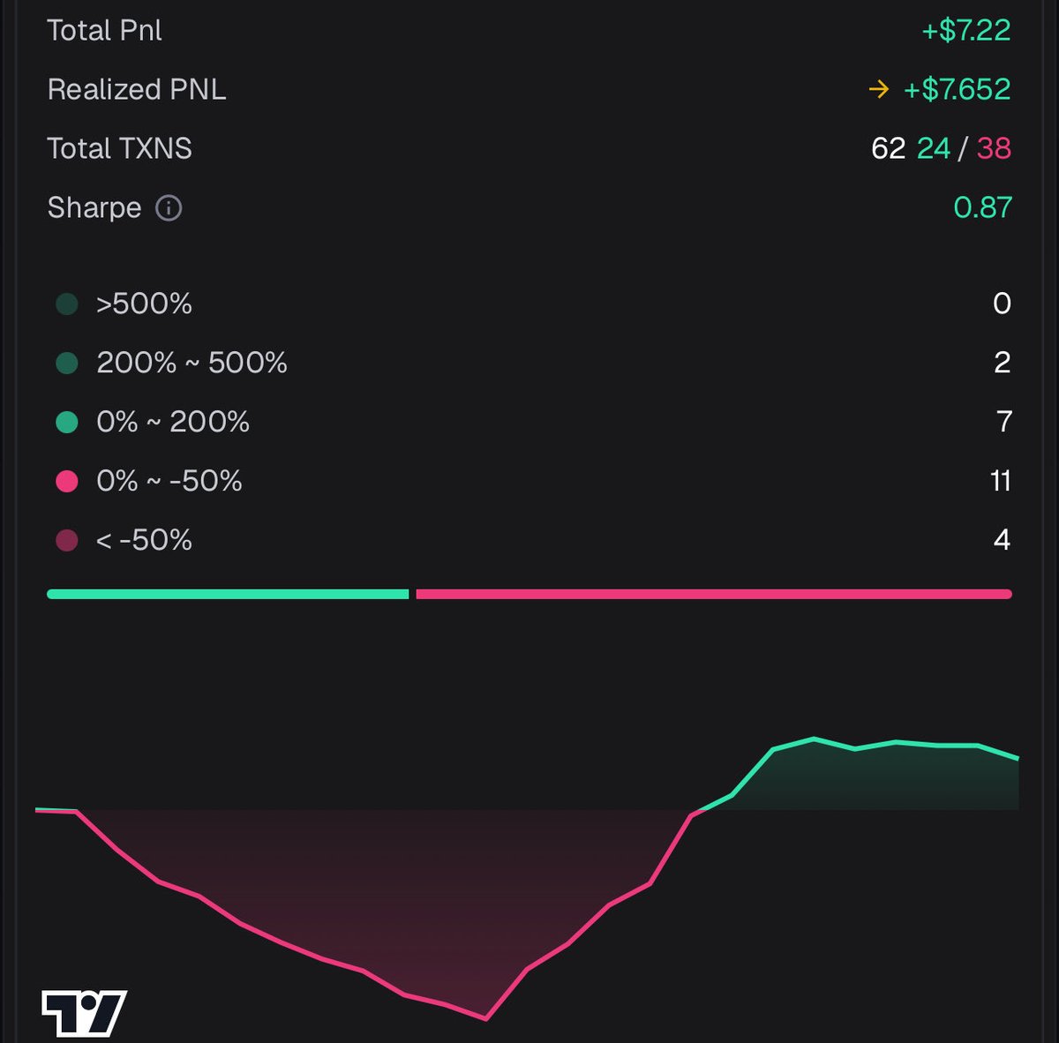Click the highest peak of the green PnL line
Viewport: 1059px width, 1043px height.
click(x=813, y=739)
